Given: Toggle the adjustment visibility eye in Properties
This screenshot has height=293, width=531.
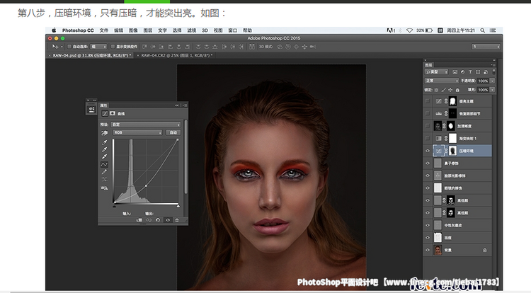Looking at the screenshot, I should point(168,220).
